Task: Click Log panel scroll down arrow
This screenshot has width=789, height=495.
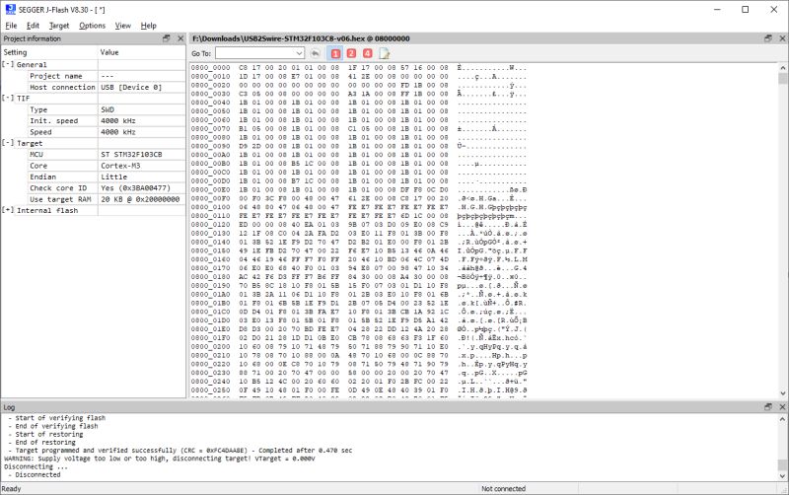Action: point(782,475)
